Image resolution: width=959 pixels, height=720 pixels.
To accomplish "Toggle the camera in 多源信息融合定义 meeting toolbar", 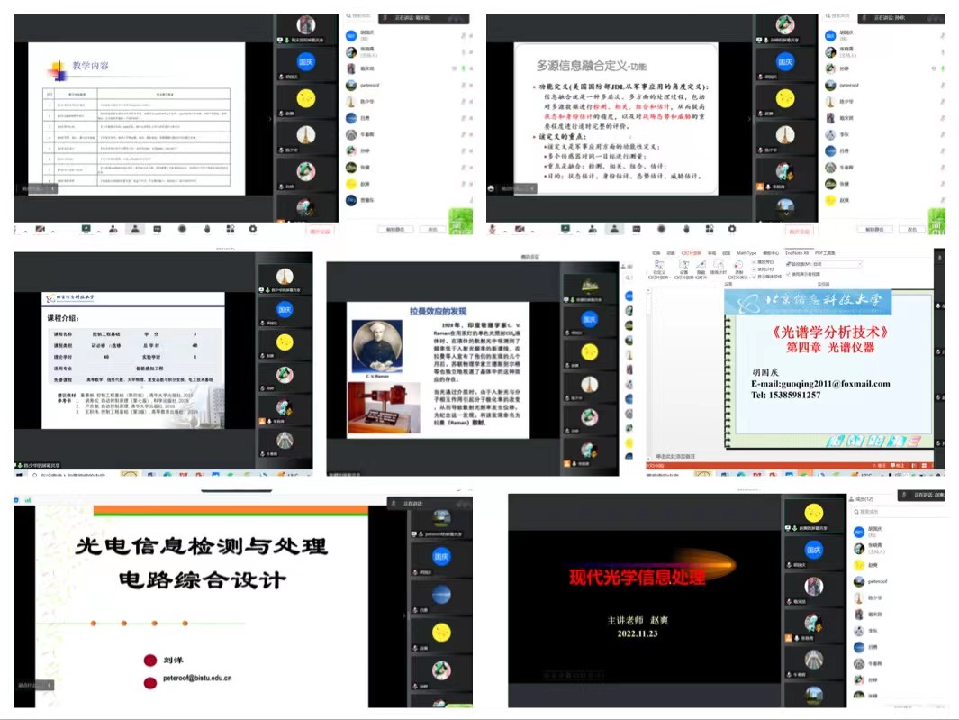I will tap(519, 229).
